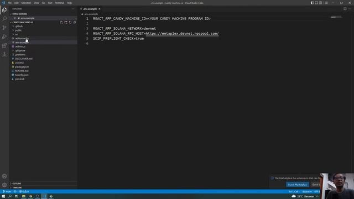This screenshot has width=354, height=199.
Task: Click the VS Code logo in title bar
Action: pos(3,3)
